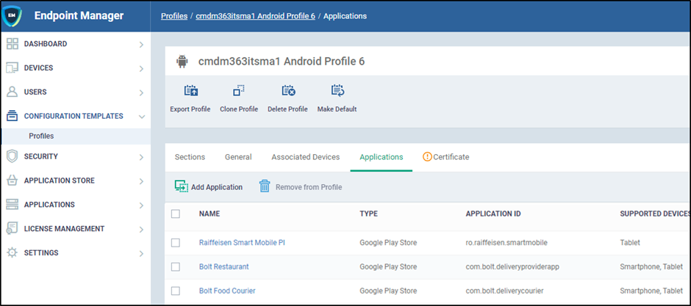Check the Raiffeisen Smart Mobile PI row checkbox
The height and width of the screenshot is (306, 691).
click(176, 243)
